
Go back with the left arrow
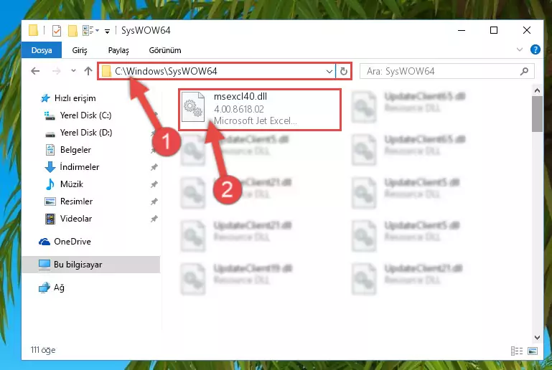35,71
